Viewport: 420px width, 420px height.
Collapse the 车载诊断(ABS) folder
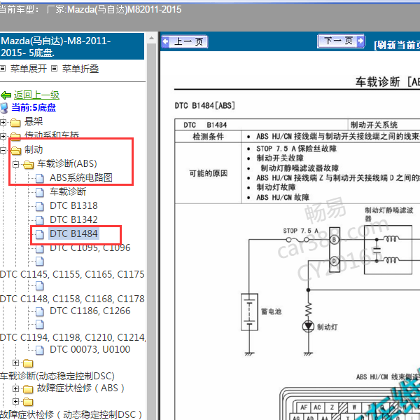[16, 164]
